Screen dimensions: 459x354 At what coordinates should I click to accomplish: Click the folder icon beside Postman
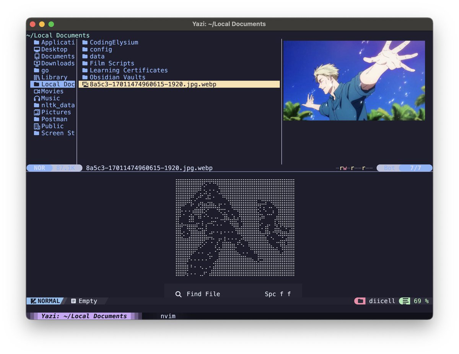[x=37, y=119]
